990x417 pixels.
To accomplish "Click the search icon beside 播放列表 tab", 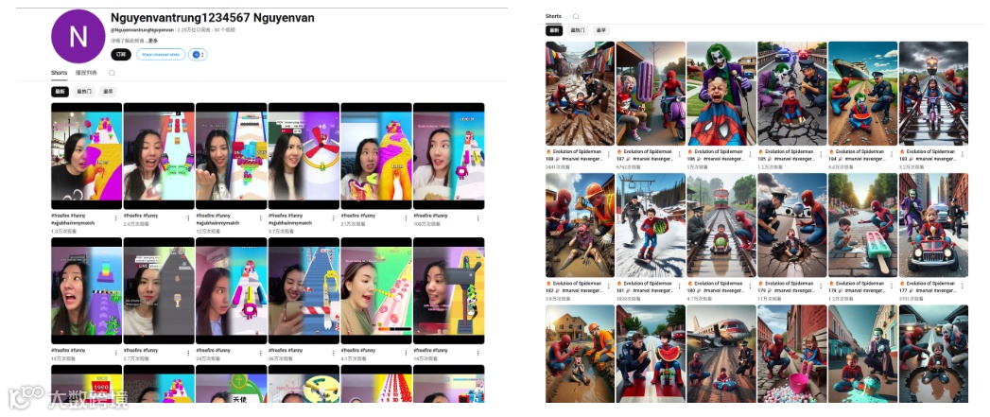I will pyautogui.click(x=112, y=74).
